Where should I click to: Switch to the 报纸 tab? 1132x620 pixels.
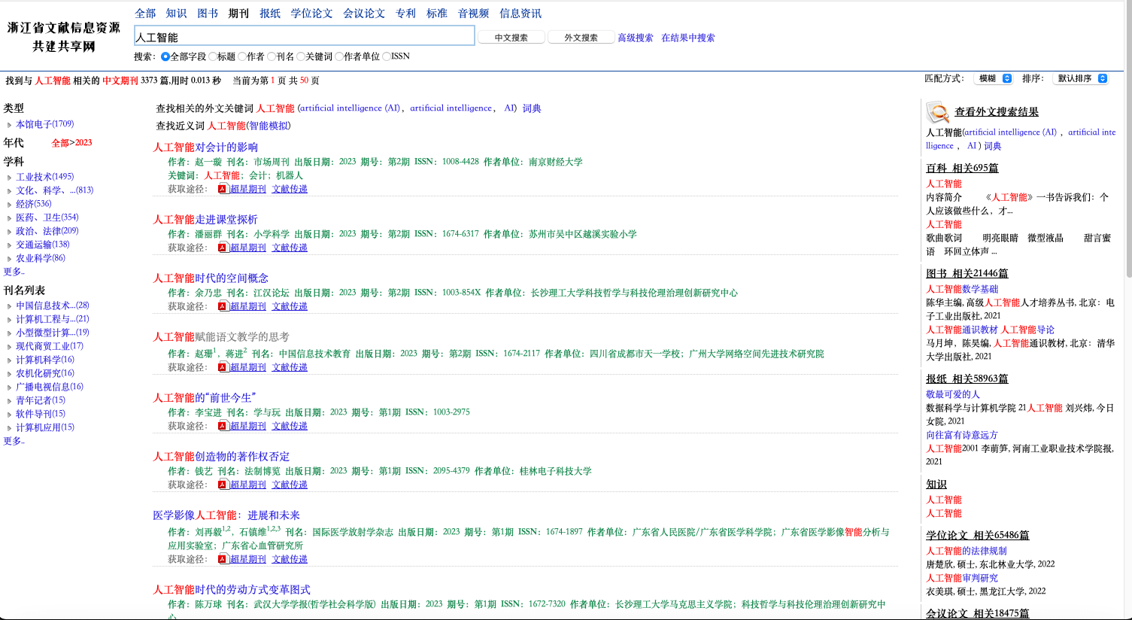(270, 14)
